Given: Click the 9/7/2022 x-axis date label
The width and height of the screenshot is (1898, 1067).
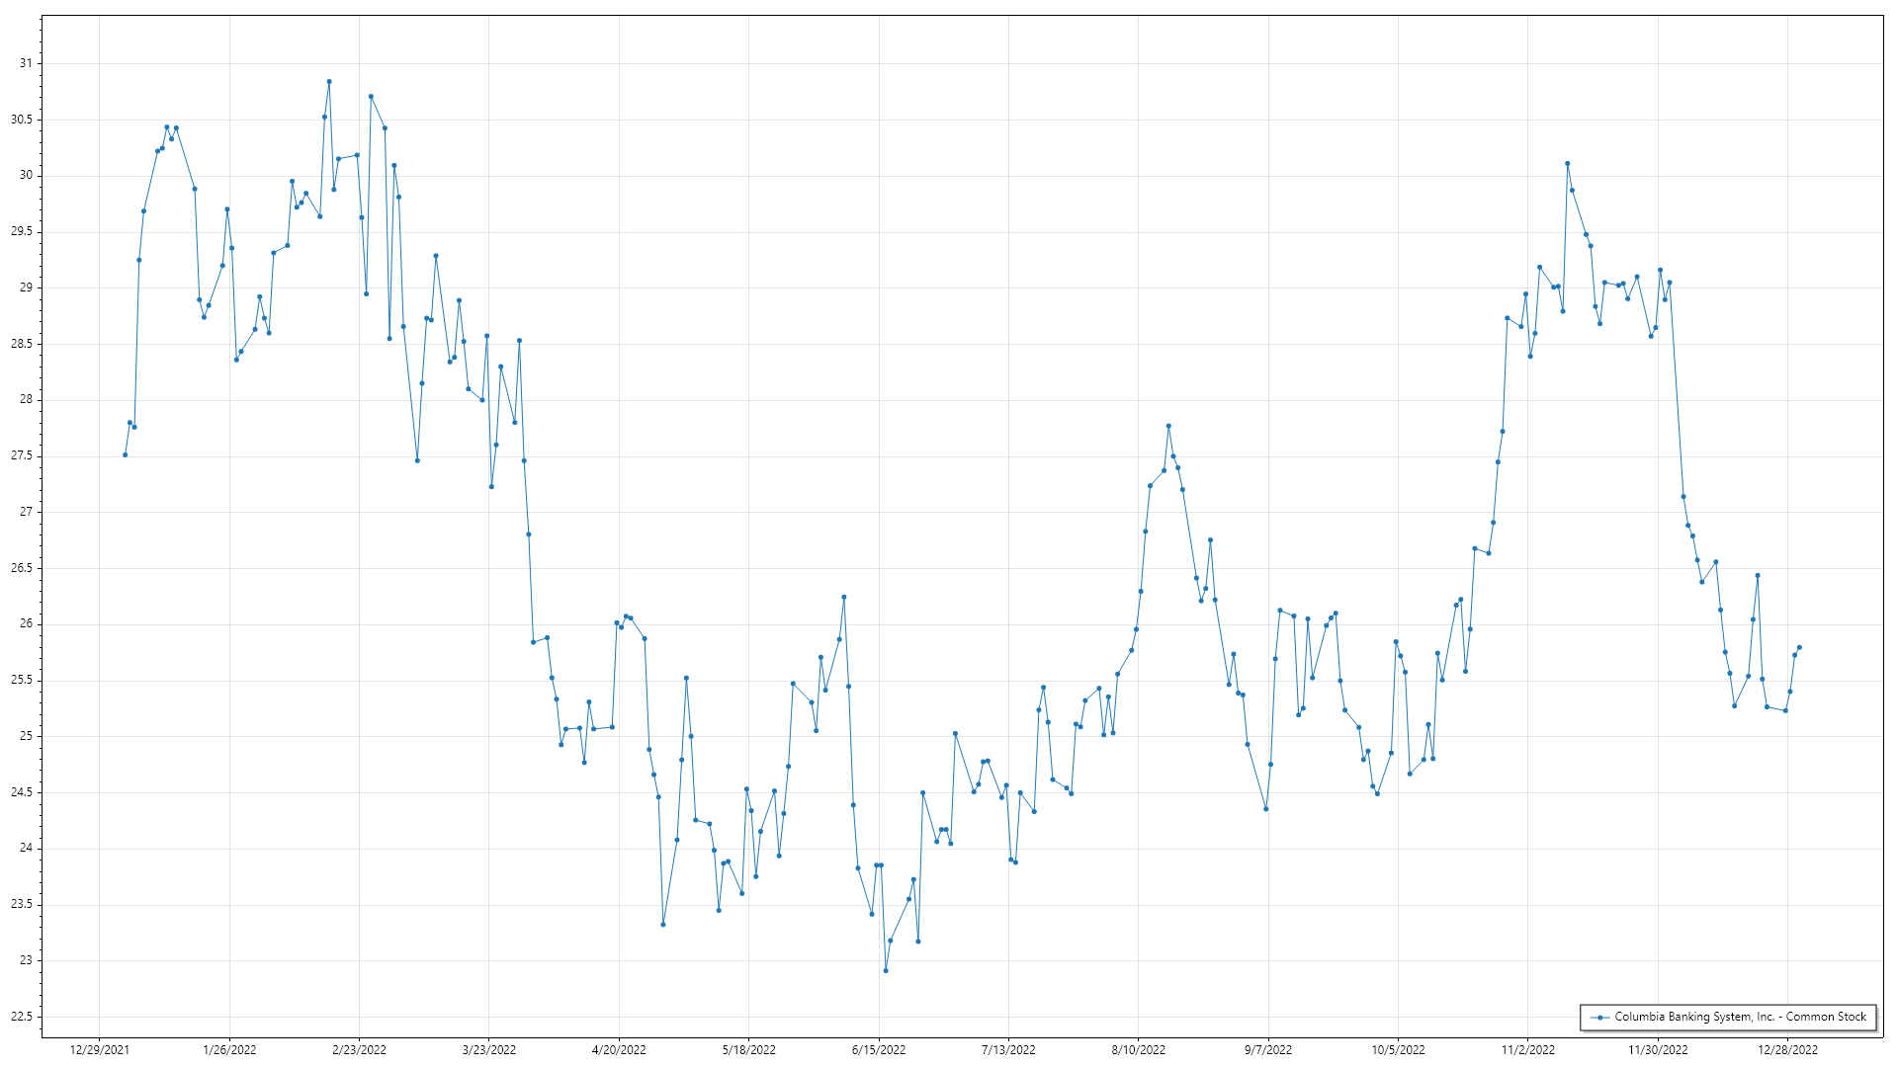Looking at the screenshot, I should 1267,1049.
